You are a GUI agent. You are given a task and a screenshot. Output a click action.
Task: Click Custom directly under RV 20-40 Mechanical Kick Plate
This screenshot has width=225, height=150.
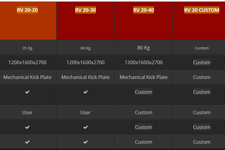click(144, 92)
